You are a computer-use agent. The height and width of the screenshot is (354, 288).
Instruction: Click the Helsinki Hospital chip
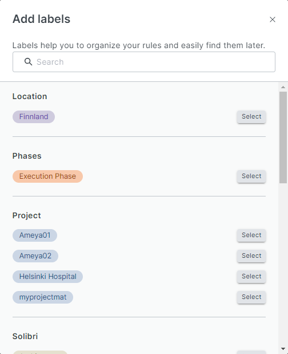48,277
